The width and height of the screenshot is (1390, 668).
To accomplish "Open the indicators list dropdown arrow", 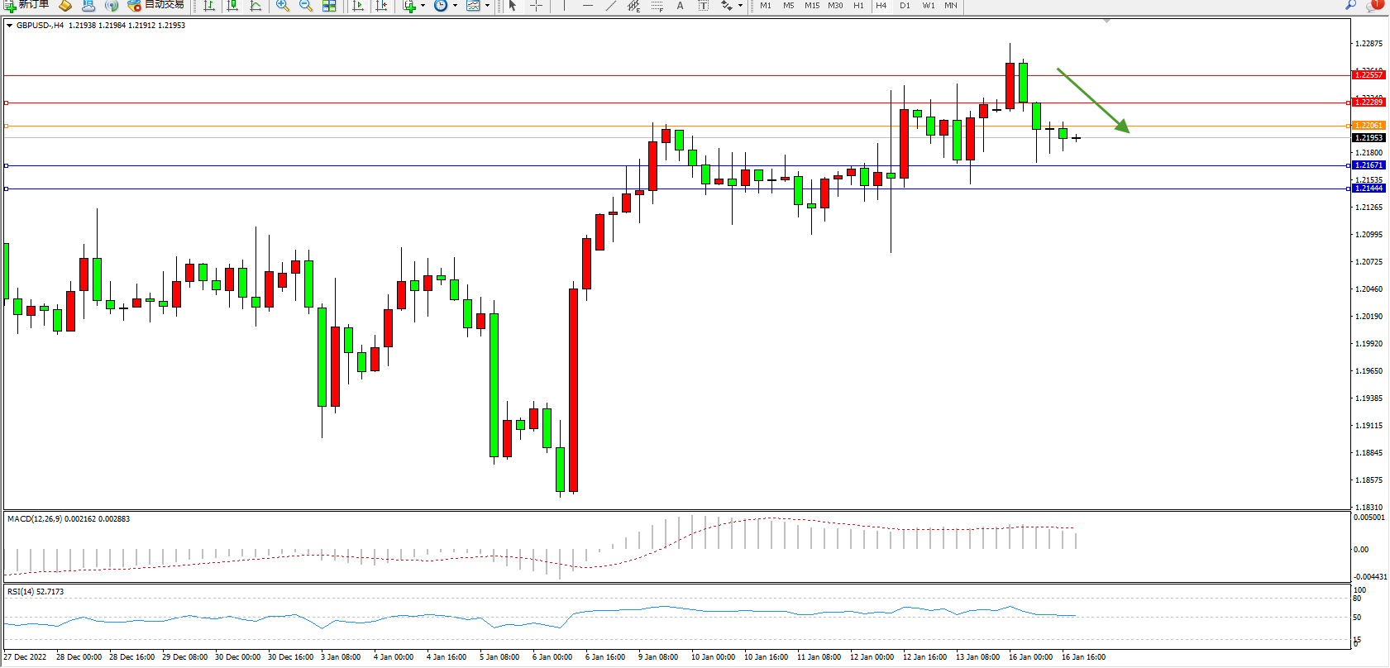I will 423,6.
